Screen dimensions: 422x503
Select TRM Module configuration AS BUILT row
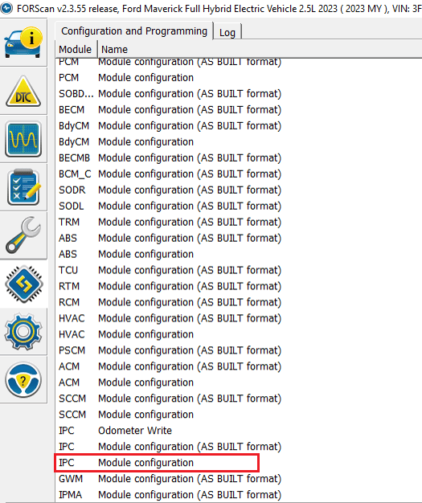coord(239,222)
